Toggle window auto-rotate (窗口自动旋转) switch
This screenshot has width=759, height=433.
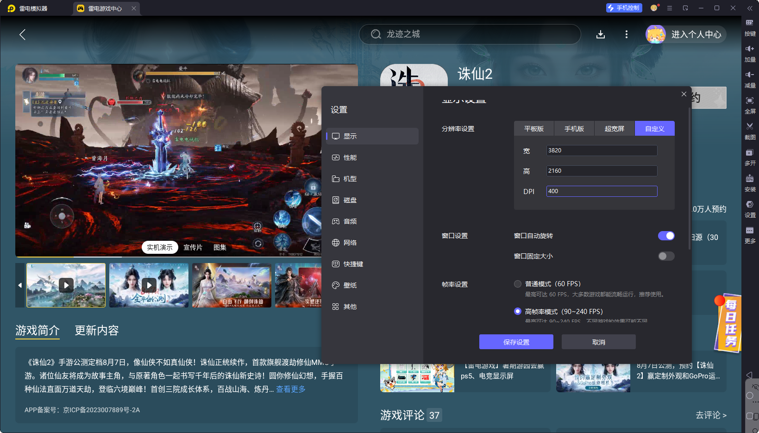point(666,236)
